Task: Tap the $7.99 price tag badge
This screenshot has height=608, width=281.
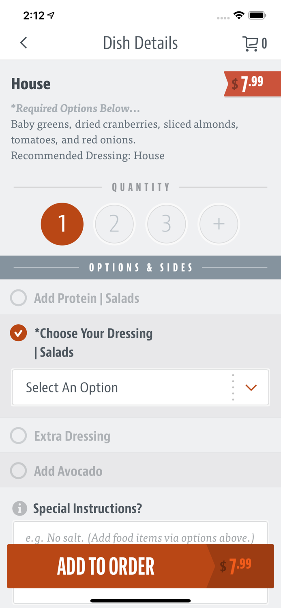Action: tap(251, 84)
